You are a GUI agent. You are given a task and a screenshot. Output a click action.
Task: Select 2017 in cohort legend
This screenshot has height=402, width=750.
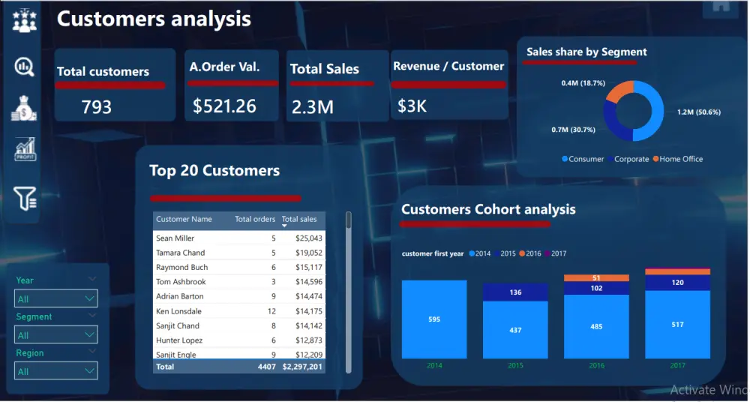pyautogui.click(x=555, y=253)
